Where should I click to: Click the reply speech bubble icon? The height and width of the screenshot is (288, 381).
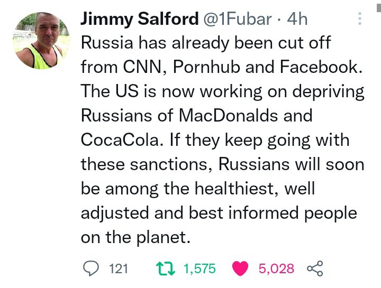pos(93,268)
